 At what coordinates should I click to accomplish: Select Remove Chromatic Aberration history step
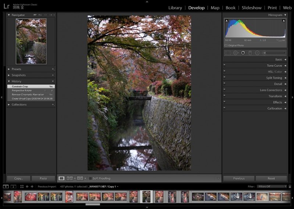coord(31,95)
